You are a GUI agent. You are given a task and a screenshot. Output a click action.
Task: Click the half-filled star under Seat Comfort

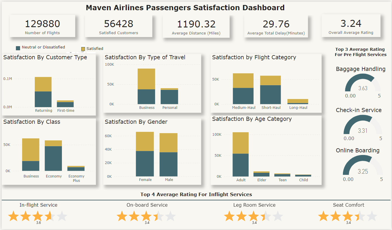(x=360, y=217)
